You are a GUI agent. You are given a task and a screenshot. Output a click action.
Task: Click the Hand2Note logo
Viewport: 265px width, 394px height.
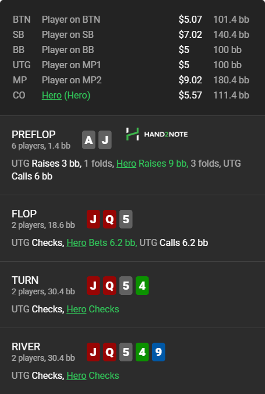coord(157,134)
